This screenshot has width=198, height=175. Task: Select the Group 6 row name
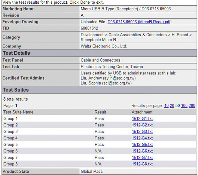pos(10,151)
